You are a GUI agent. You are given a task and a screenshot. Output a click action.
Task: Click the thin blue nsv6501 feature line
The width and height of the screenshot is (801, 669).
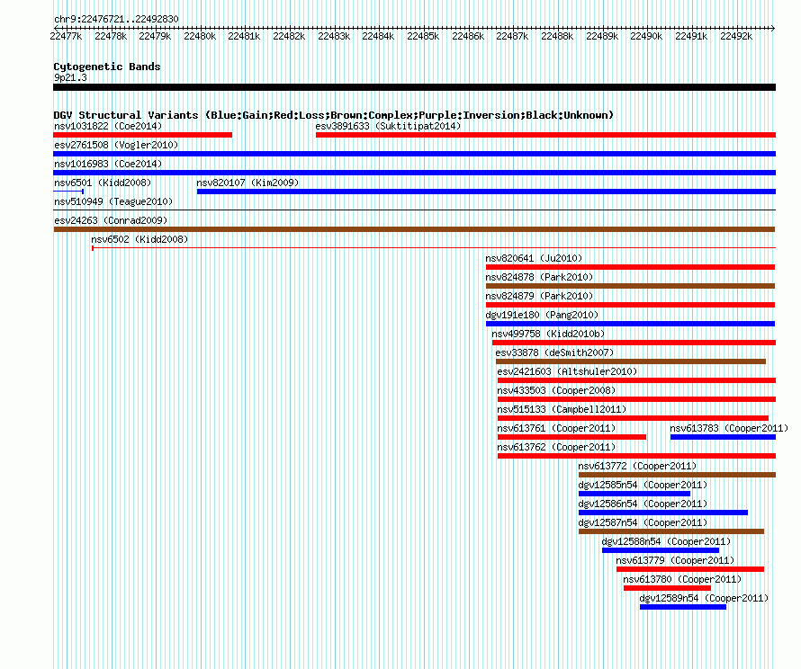tap(68, 192)
